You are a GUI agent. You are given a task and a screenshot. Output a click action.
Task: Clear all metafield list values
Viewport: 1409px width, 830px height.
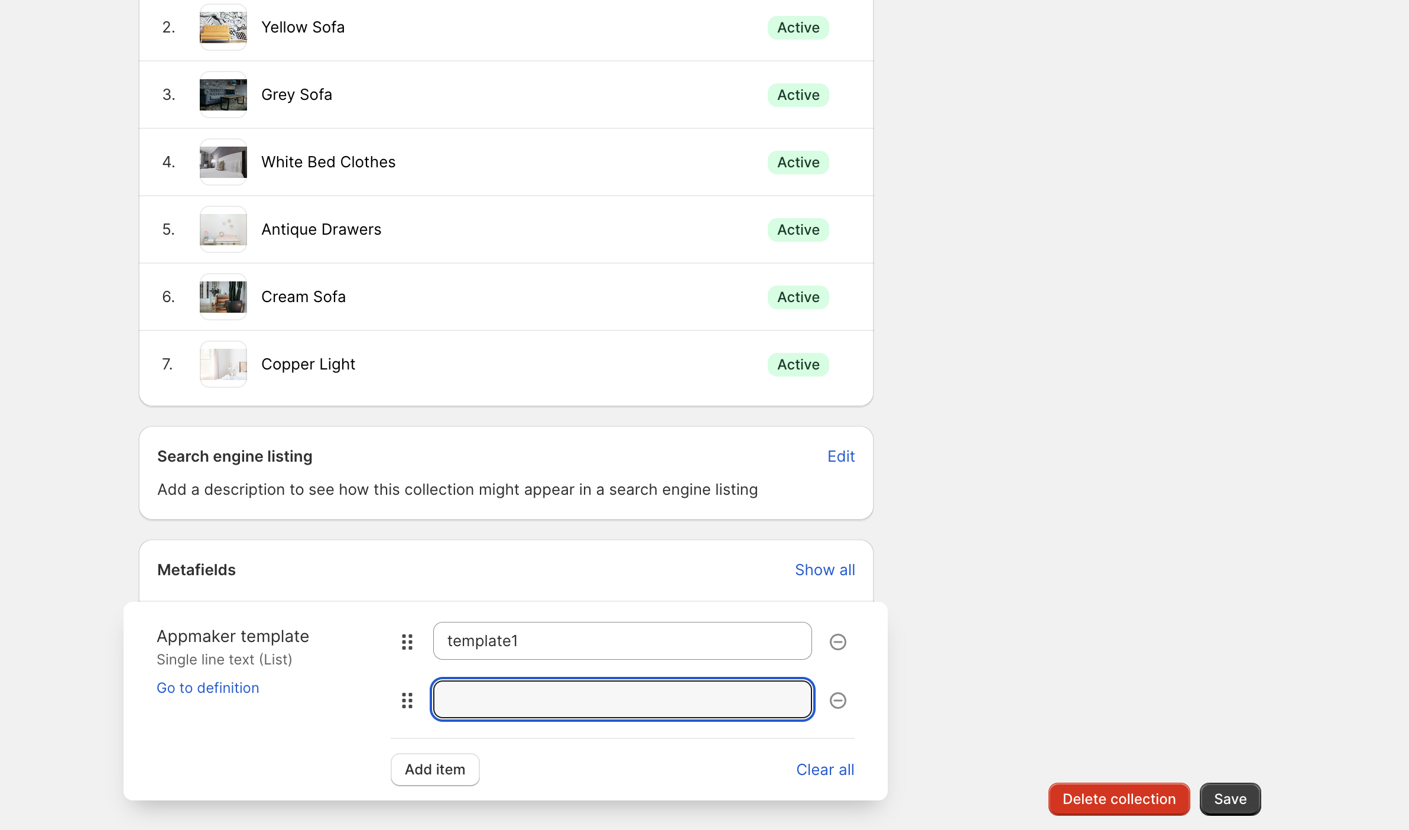coord(825,769)
